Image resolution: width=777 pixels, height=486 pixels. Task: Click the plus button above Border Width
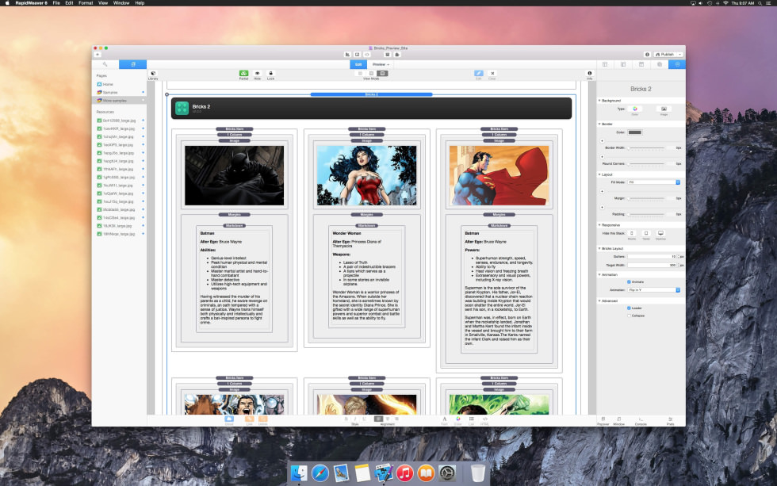pyautogui.click(x=603, y=140)
